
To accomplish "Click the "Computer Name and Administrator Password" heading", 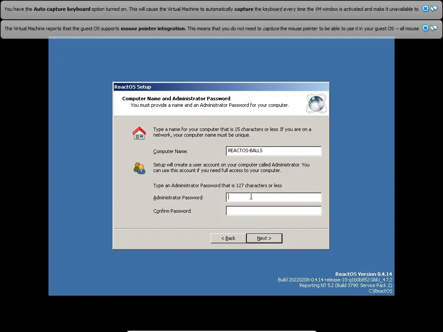I will [177, 99].
